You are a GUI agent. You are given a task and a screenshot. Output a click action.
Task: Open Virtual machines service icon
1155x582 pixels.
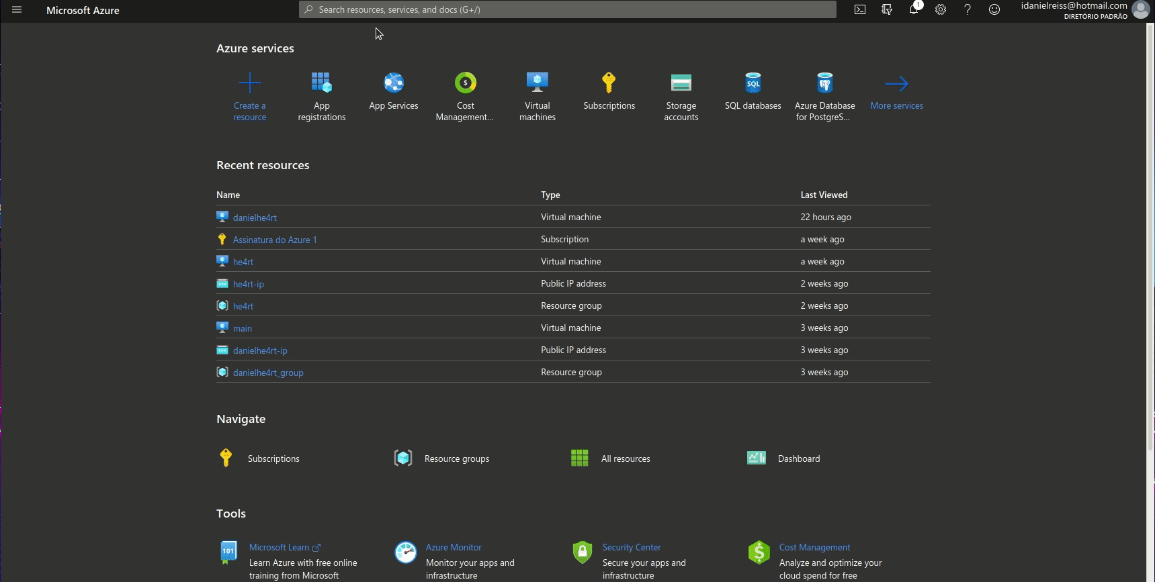tap(538, 83)
